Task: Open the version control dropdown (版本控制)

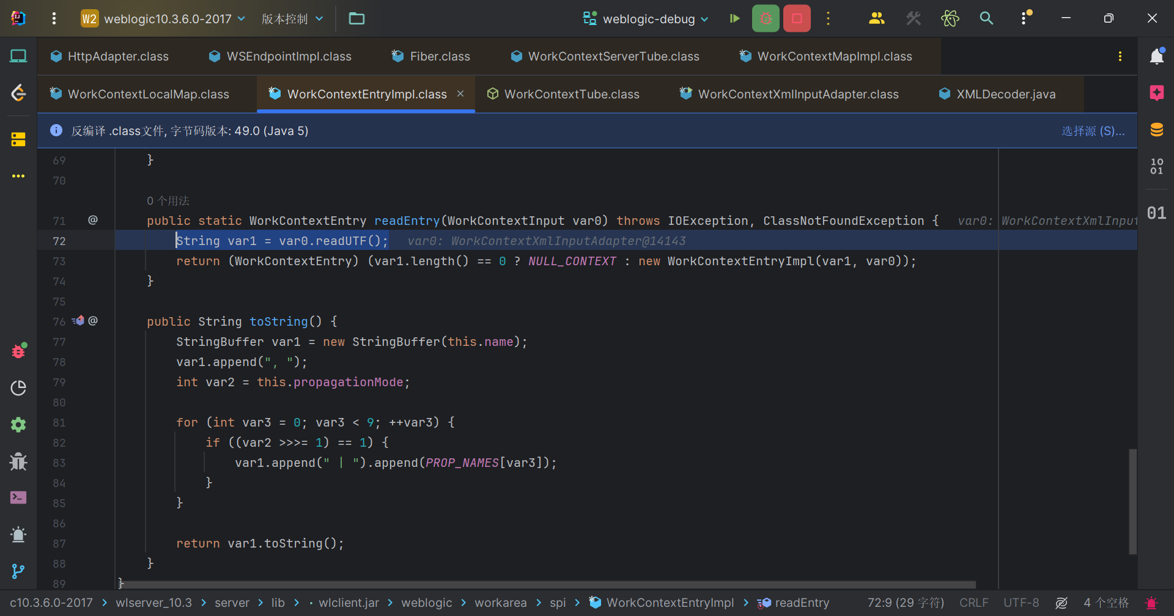Action: point(292,18)
